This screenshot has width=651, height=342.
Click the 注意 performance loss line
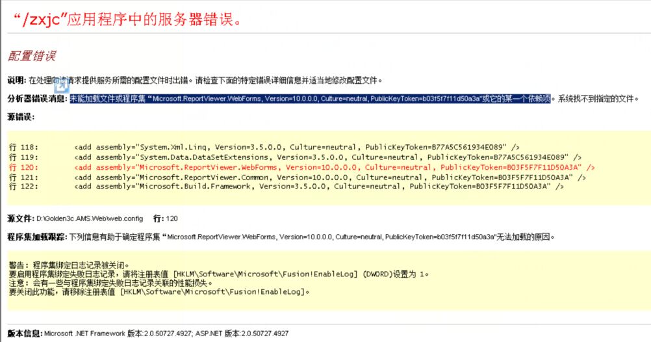111,283
